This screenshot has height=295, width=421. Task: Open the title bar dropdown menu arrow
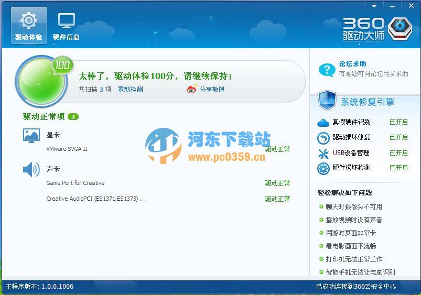click(374, 6)
